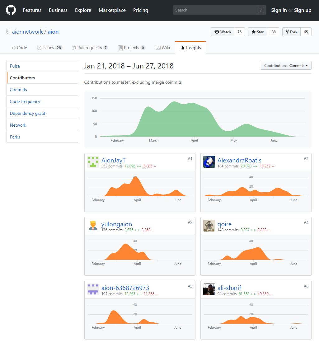This screenshot has height=342, width=319.
Task: Click the GitHub Octocat logo
Action: tap(11, 10)
